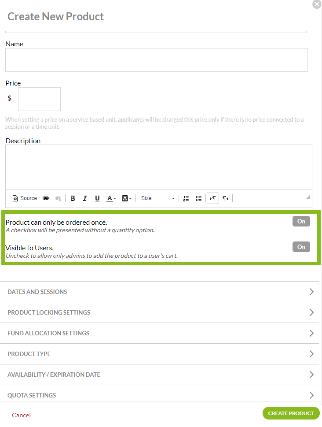Toggle the 'Visible to Users' switch
The width and height of the screenshot is (322, 427).
(301, 247)
